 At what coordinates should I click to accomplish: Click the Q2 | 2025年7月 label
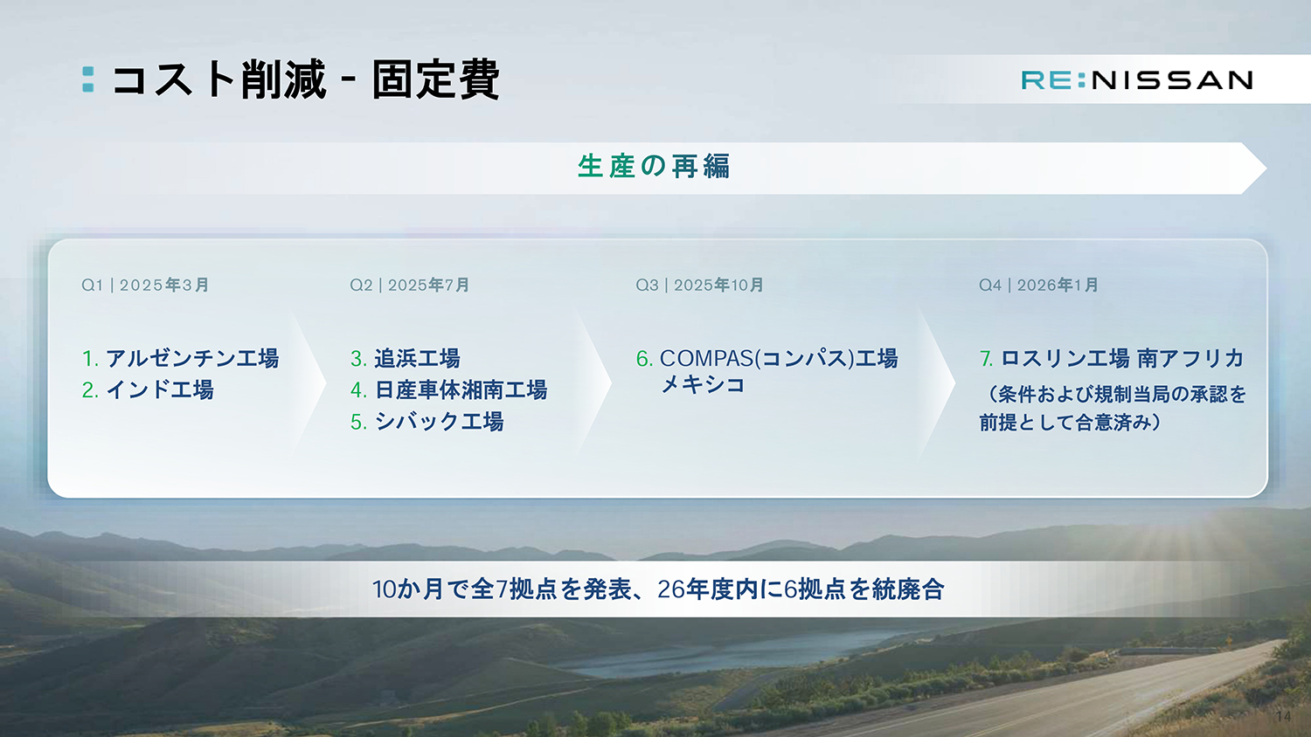(410, 285)
